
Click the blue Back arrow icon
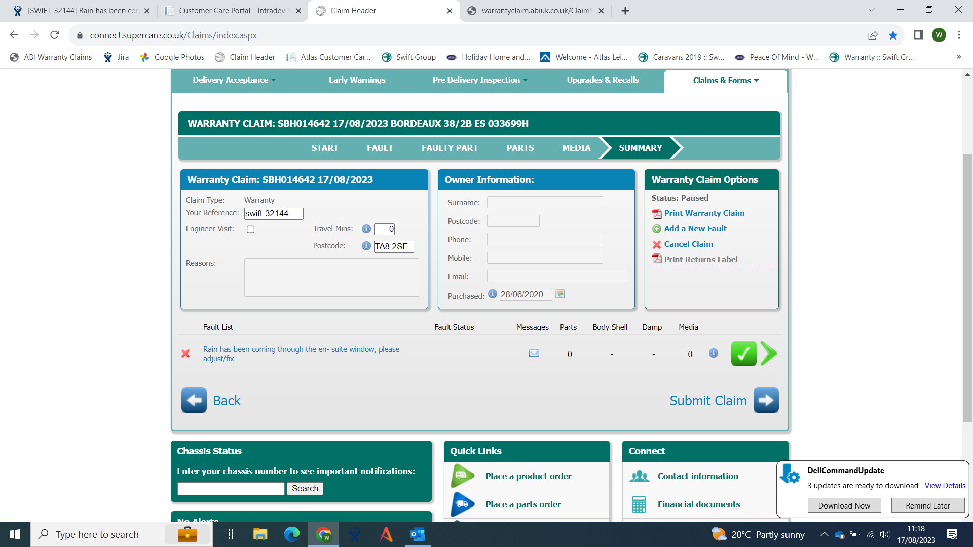(x=194, y=400)
